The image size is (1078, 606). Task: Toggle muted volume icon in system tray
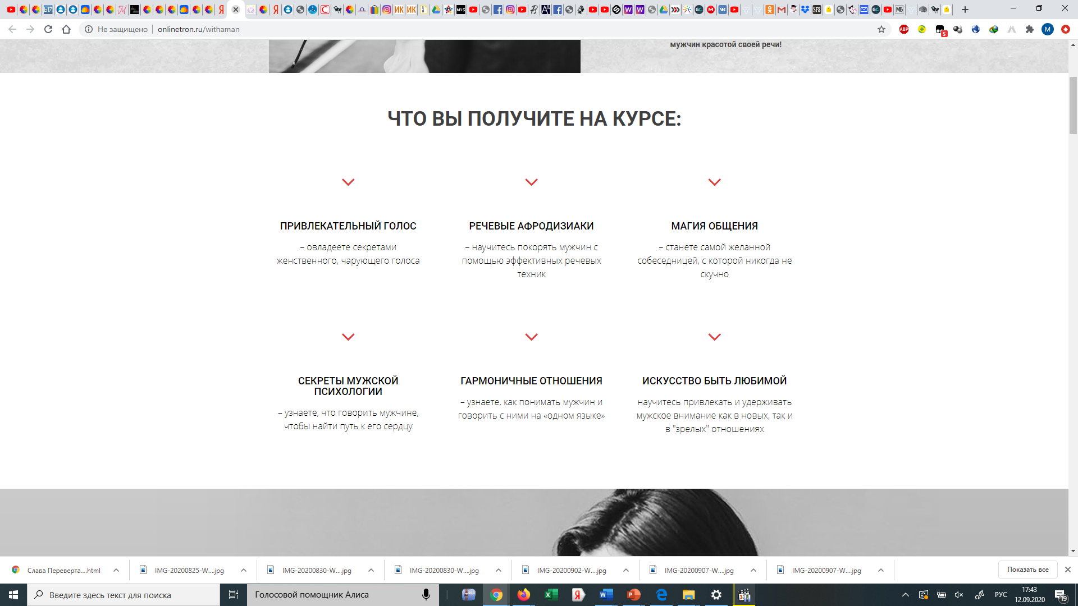(x=959, y=595)
